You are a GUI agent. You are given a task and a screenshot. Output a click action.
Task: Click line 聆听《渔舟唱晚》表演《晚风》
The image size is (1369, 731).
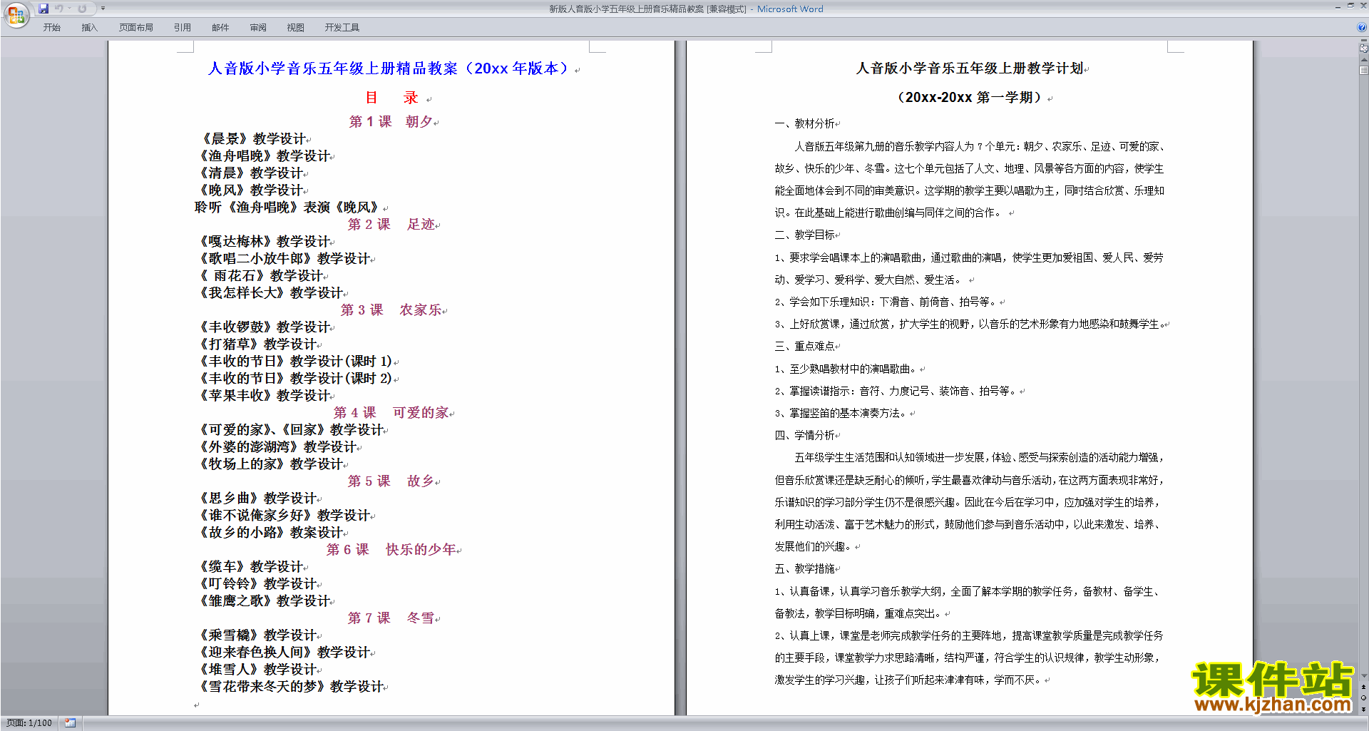[x=287, y=208]
